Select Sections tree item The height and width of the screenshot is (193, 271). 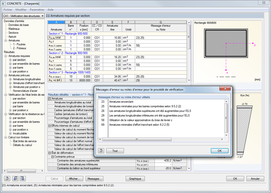click(13, 33)
